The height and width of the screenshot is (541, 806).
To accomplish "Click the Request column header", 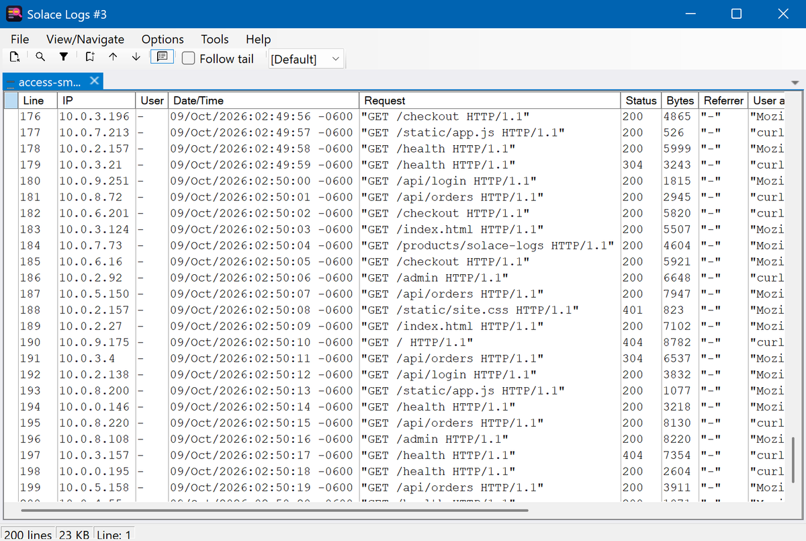I will pos(490,100).
